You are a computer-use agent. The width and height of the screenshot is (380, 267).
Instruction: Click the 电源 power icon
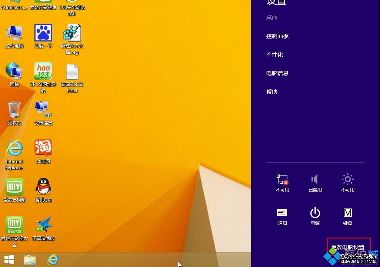tap(315, 216)
